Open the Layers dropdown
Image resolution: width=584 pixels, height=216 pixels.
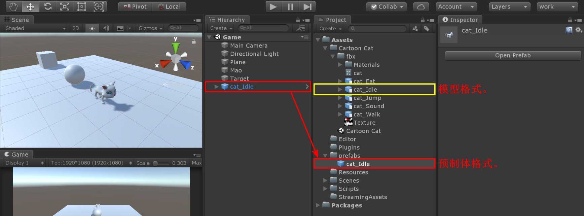point(509,7)
